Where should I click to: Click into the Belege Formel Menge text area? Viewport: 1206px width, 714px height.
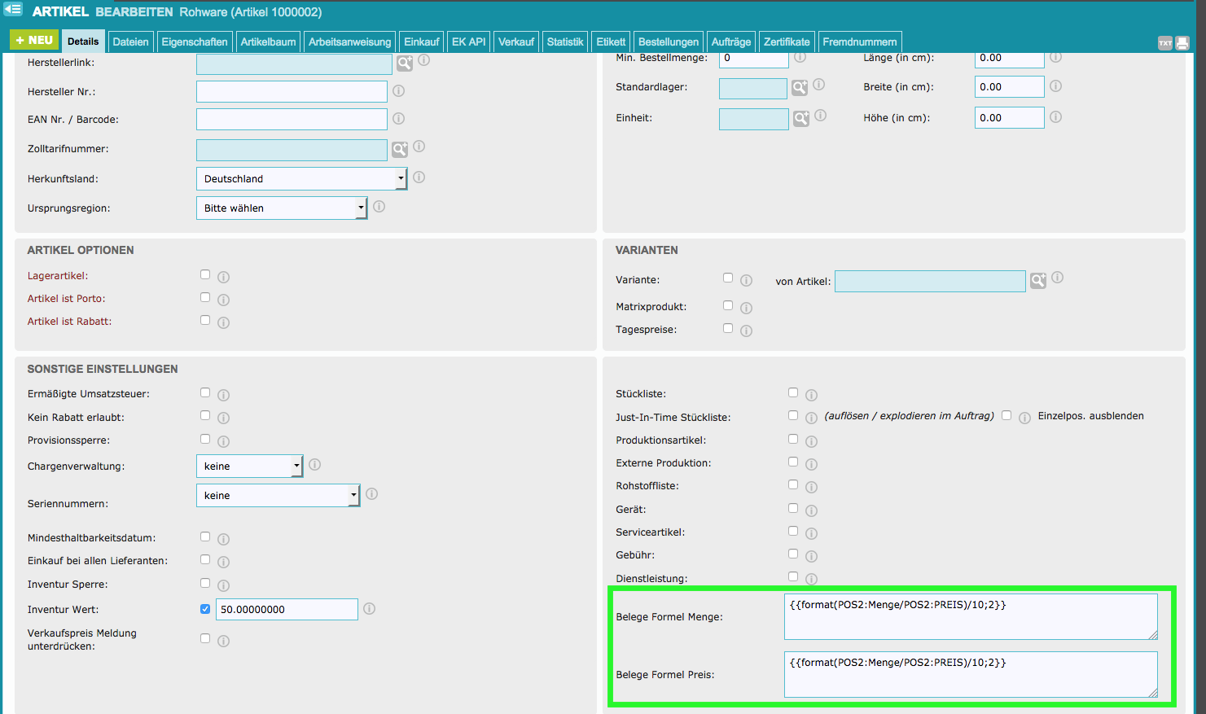970,617
